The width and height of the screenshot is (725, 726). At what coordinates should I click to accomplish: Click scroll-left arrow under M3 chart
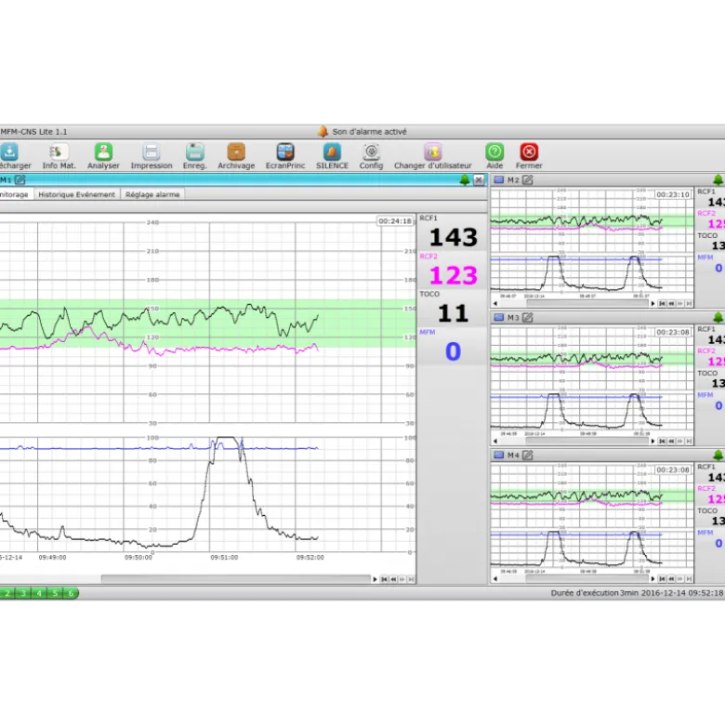[495, 442]
